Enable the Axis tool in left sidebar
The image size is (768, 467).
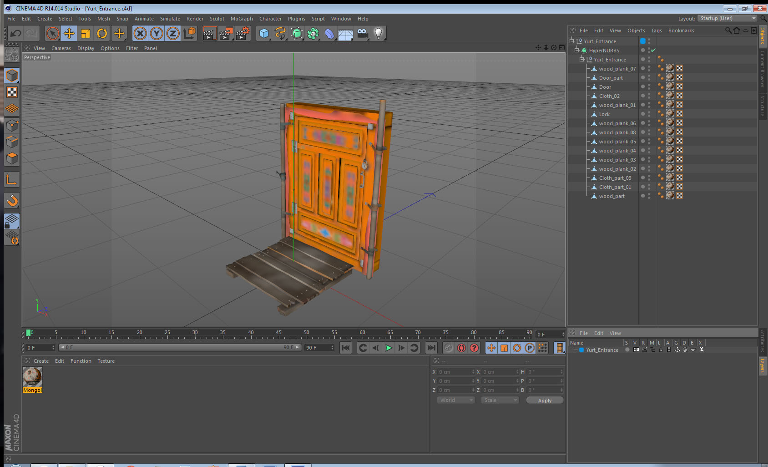pos(12,179)
